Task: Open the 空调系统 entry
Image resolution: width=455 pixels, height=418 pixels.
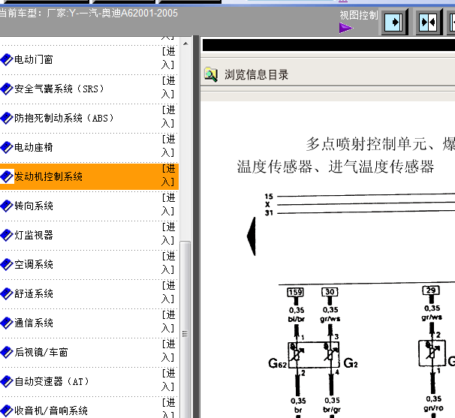Action: pos(33,265)
